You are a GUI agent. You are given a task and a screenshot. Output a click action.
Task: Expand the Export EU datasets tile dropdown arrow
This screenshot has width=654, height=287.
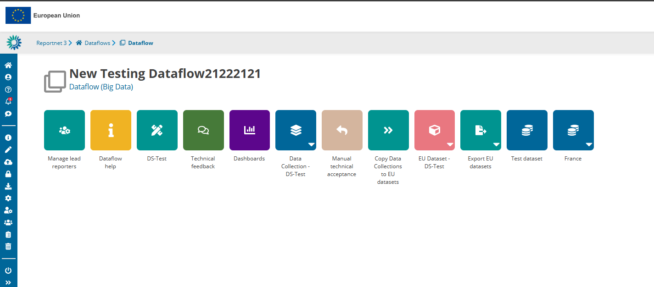[496, 144]
